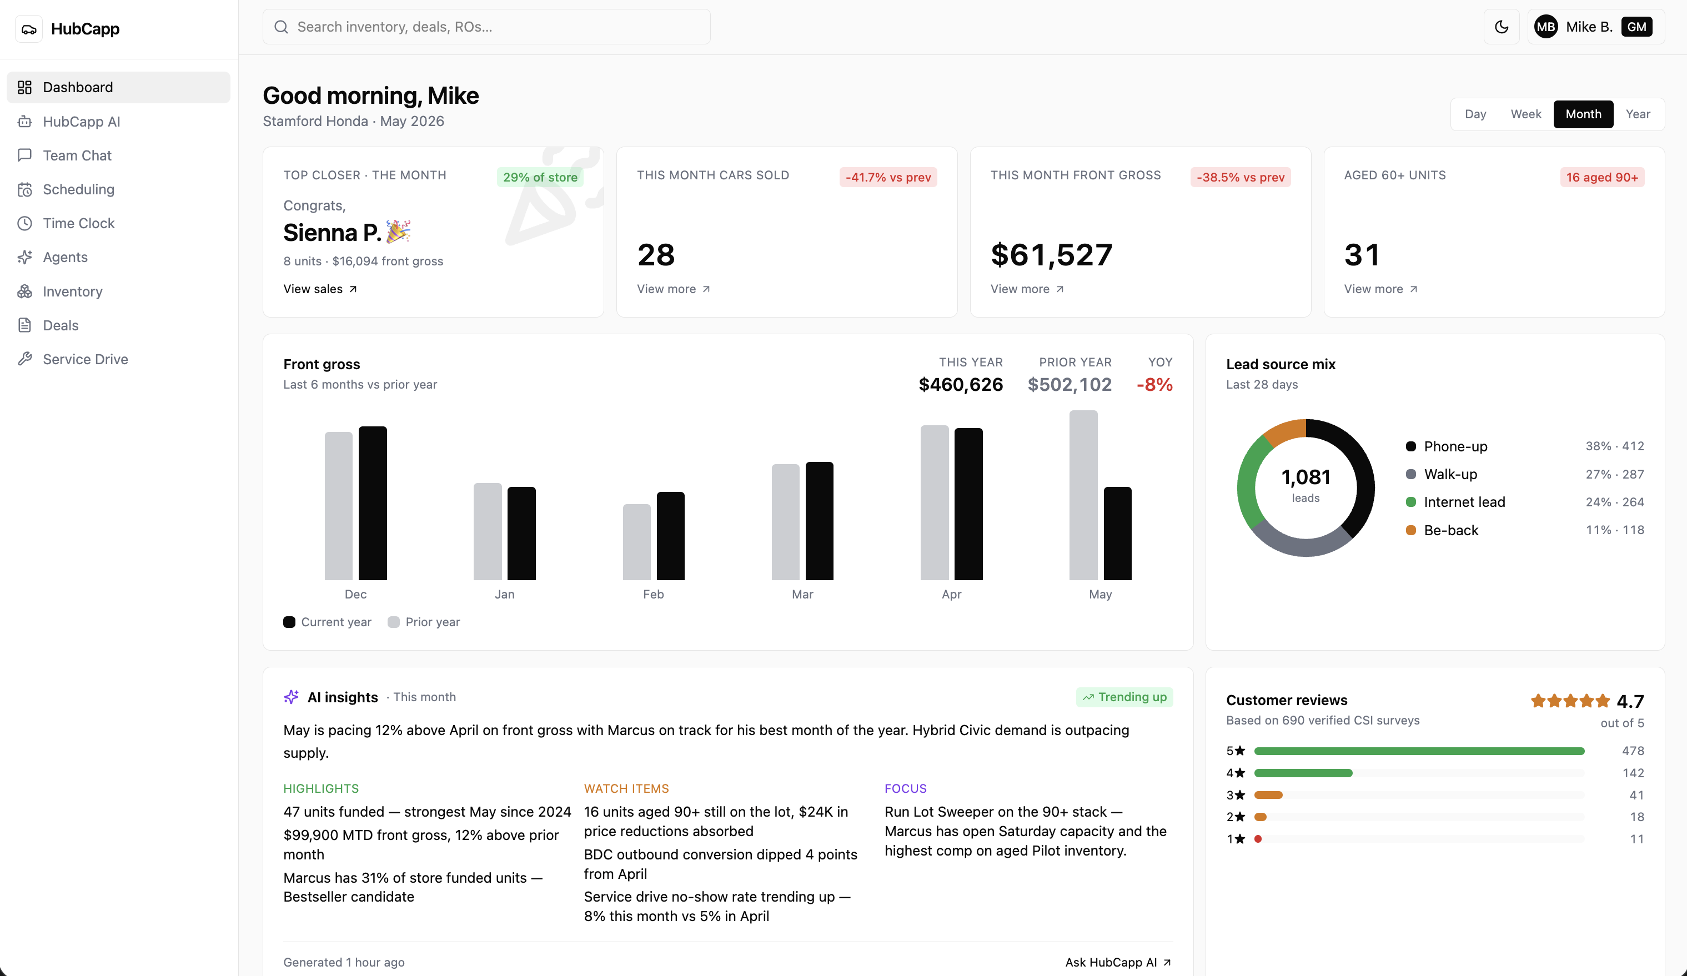1687x976 pixels.
Task: Switch the period to Week
Action: click(x=1525, y=114)
